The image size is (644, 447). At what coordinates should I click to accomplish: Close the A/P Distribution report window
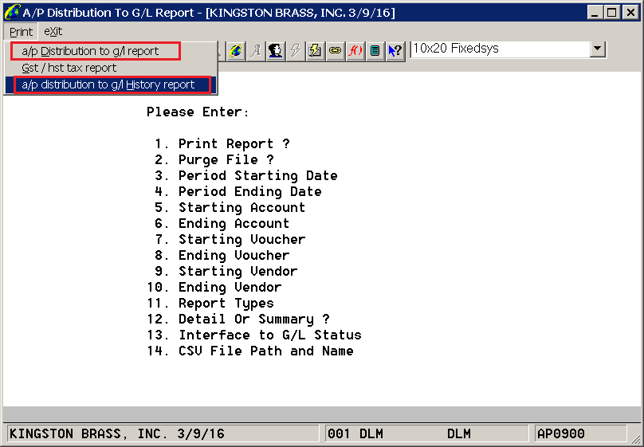pos(630,12)
